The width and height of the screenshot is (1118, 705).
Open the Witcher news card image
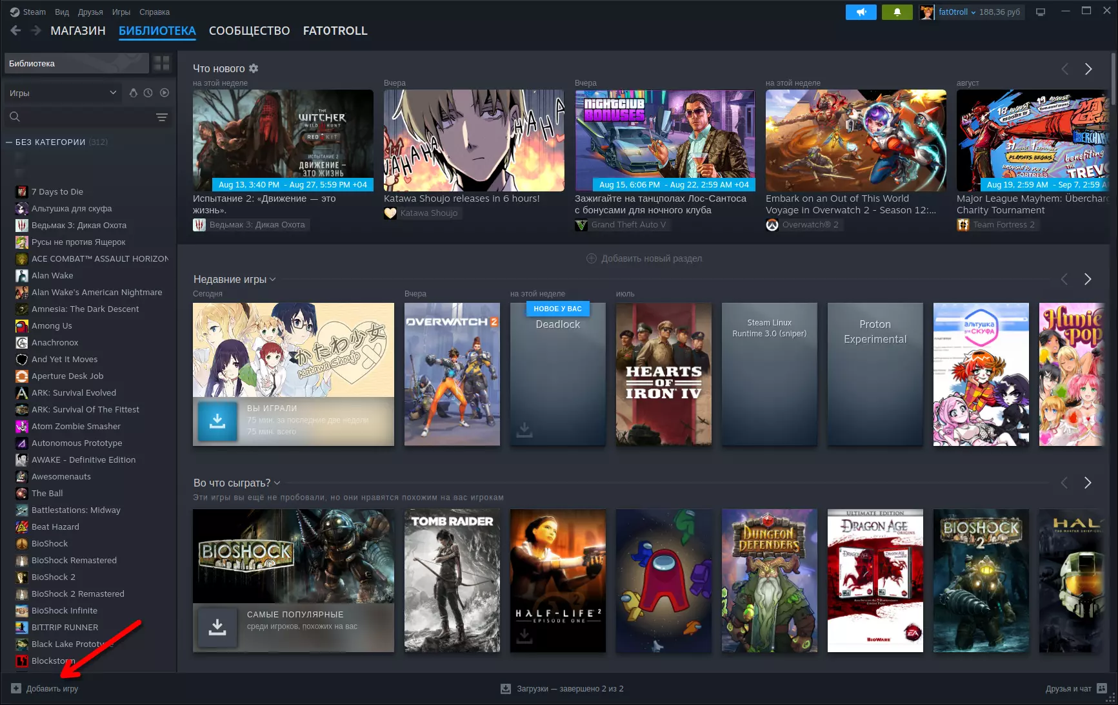point(283,140)
